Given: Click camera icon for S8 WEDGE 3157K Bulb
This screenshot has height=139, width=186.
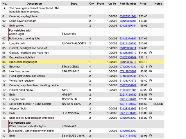Looking at the screenshot, I should [x=150, y=136].
